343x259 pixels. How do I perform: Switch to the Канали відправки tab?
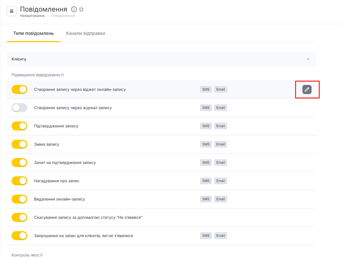pyautogui.click(x=86, y=33)
